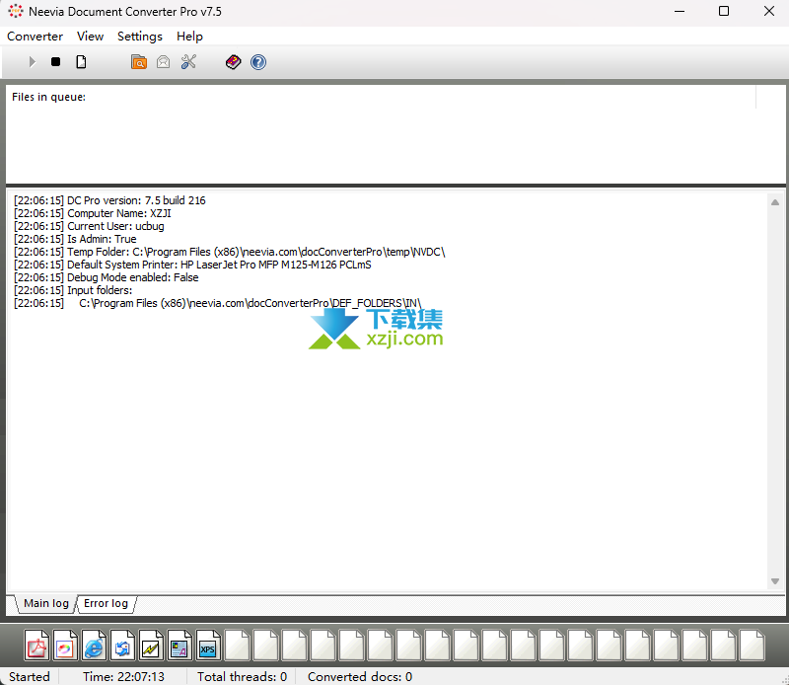Select the publisher document 'A' slot icon

pos(179,646)
